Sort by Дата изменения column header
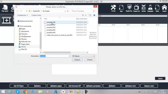The height and width of the screenshot is (94, 168). point(82,19)
